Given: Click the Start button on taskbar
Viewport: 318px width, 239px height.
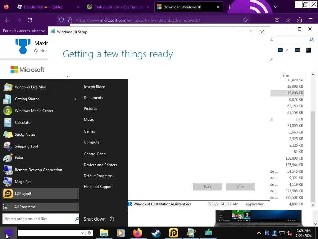Looking at the screenshot, I should click(x=8, y=233).
